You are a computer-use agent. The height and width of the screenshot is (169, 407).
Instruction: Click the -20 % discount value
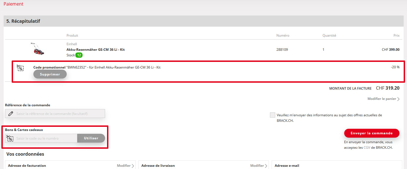click(x=395, y=67)
